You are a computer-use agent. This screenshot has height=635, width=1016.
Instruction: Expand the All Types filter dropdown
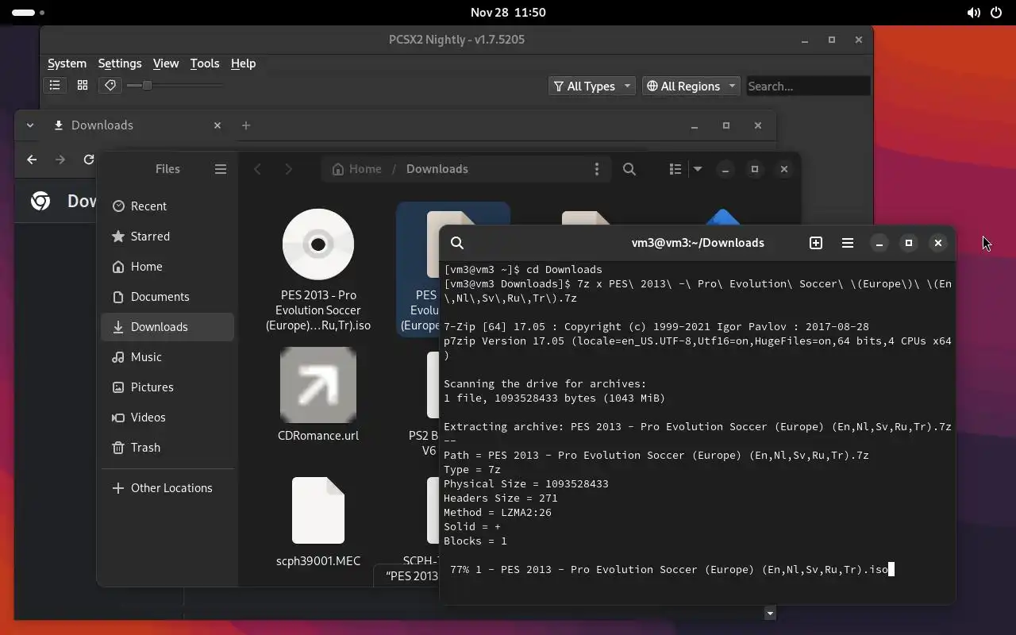[592, 86]
